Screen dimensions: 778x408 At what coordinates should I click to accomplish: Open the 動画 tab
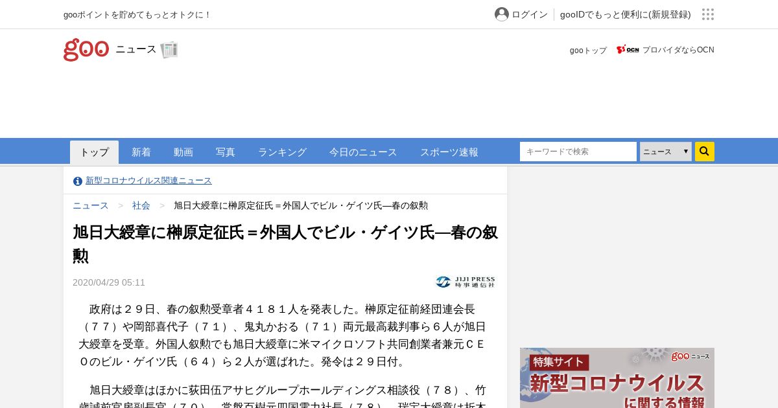183,152
